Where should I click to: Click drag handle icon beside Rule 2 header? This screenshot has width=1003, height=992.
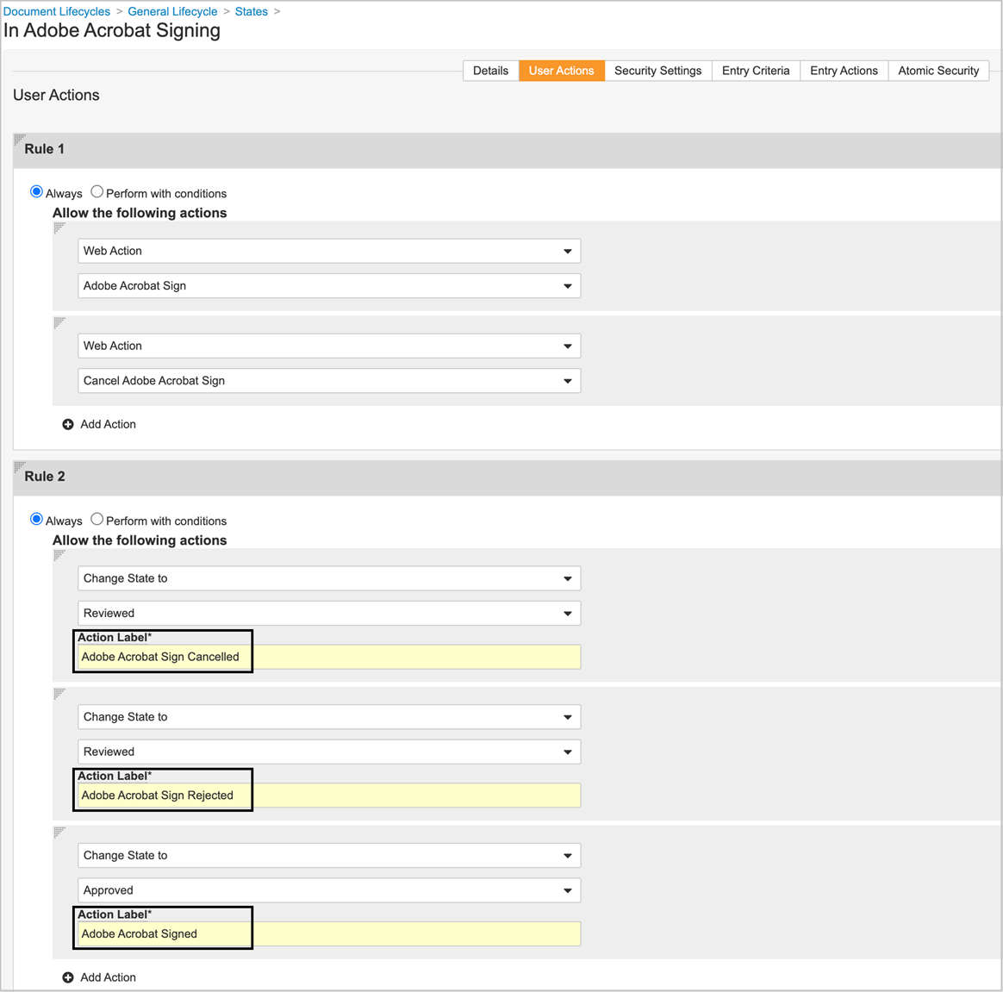click(20, 466)
